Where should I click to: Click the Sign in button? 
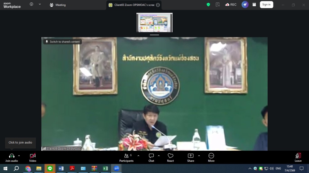pos(266,5)
